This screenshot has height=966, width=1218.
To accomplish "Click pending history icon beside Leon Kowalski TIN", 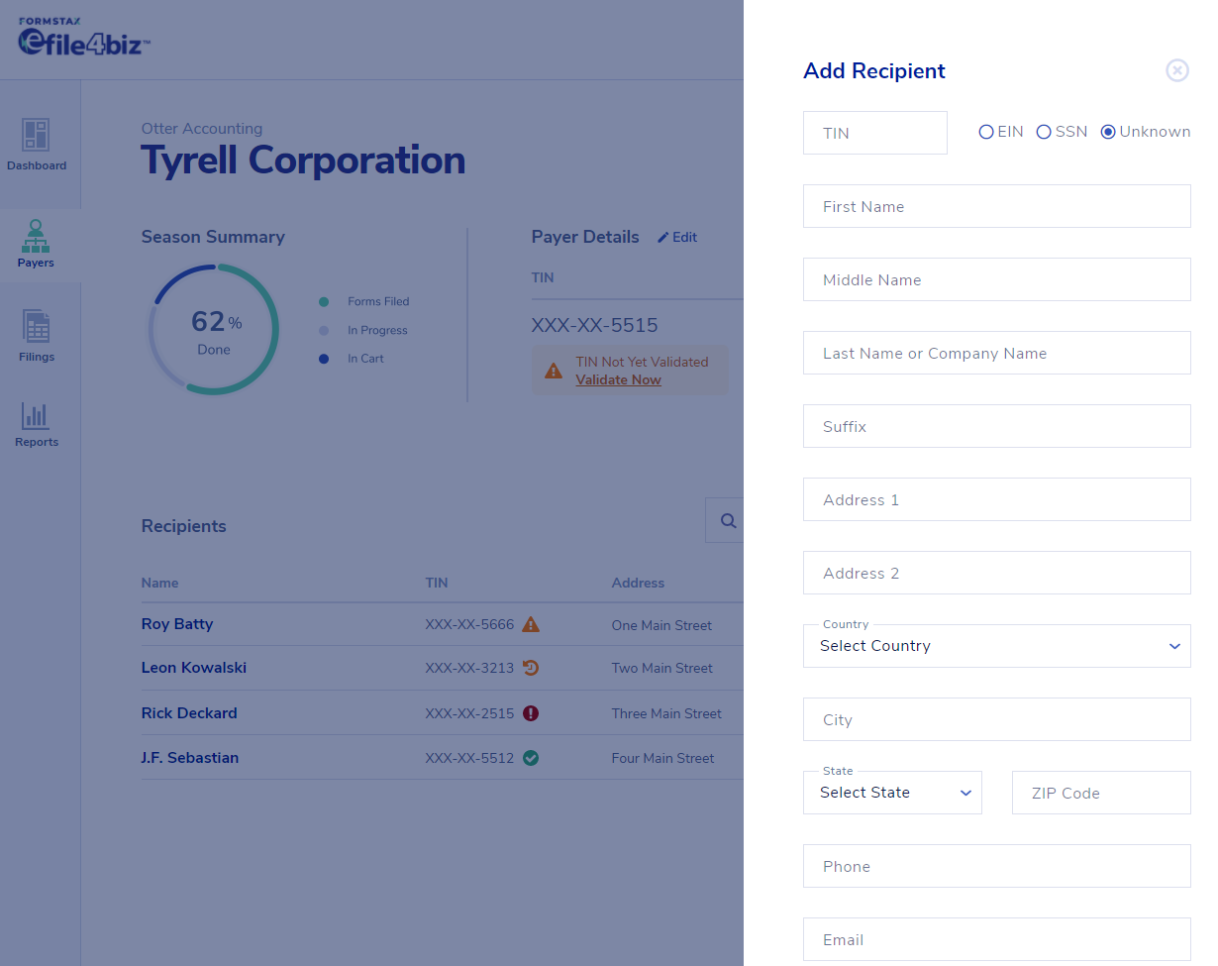I will coord(531,668).
